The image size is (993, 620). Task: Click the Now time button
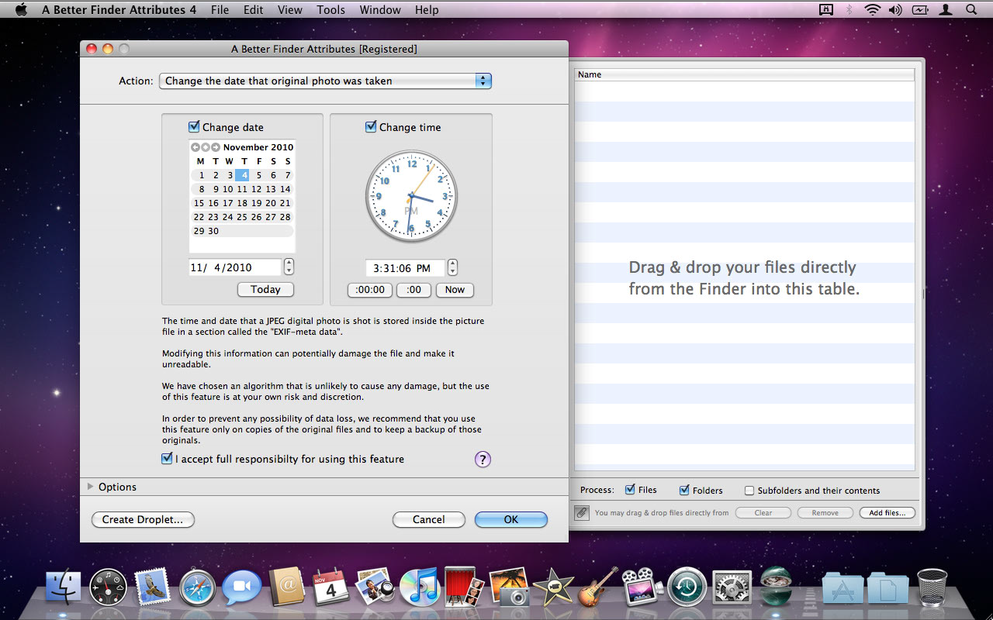pyautogui.click(x=455, y=290)
